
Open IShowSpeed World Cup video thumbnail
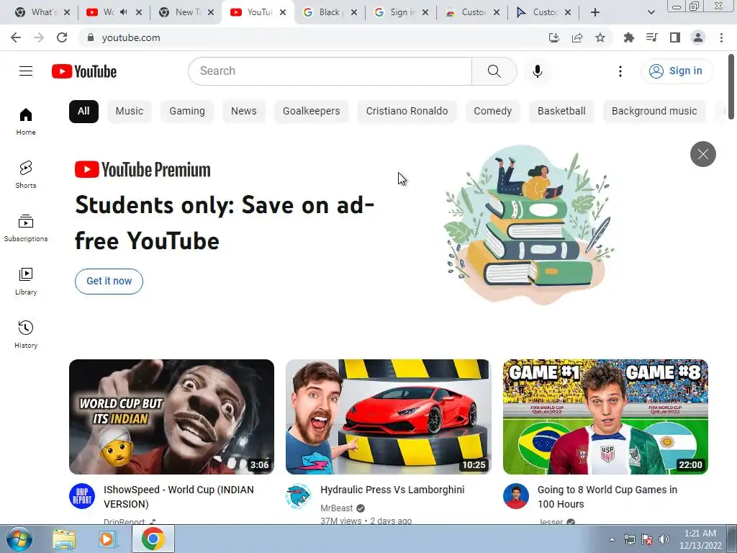[x=171, y=417]
